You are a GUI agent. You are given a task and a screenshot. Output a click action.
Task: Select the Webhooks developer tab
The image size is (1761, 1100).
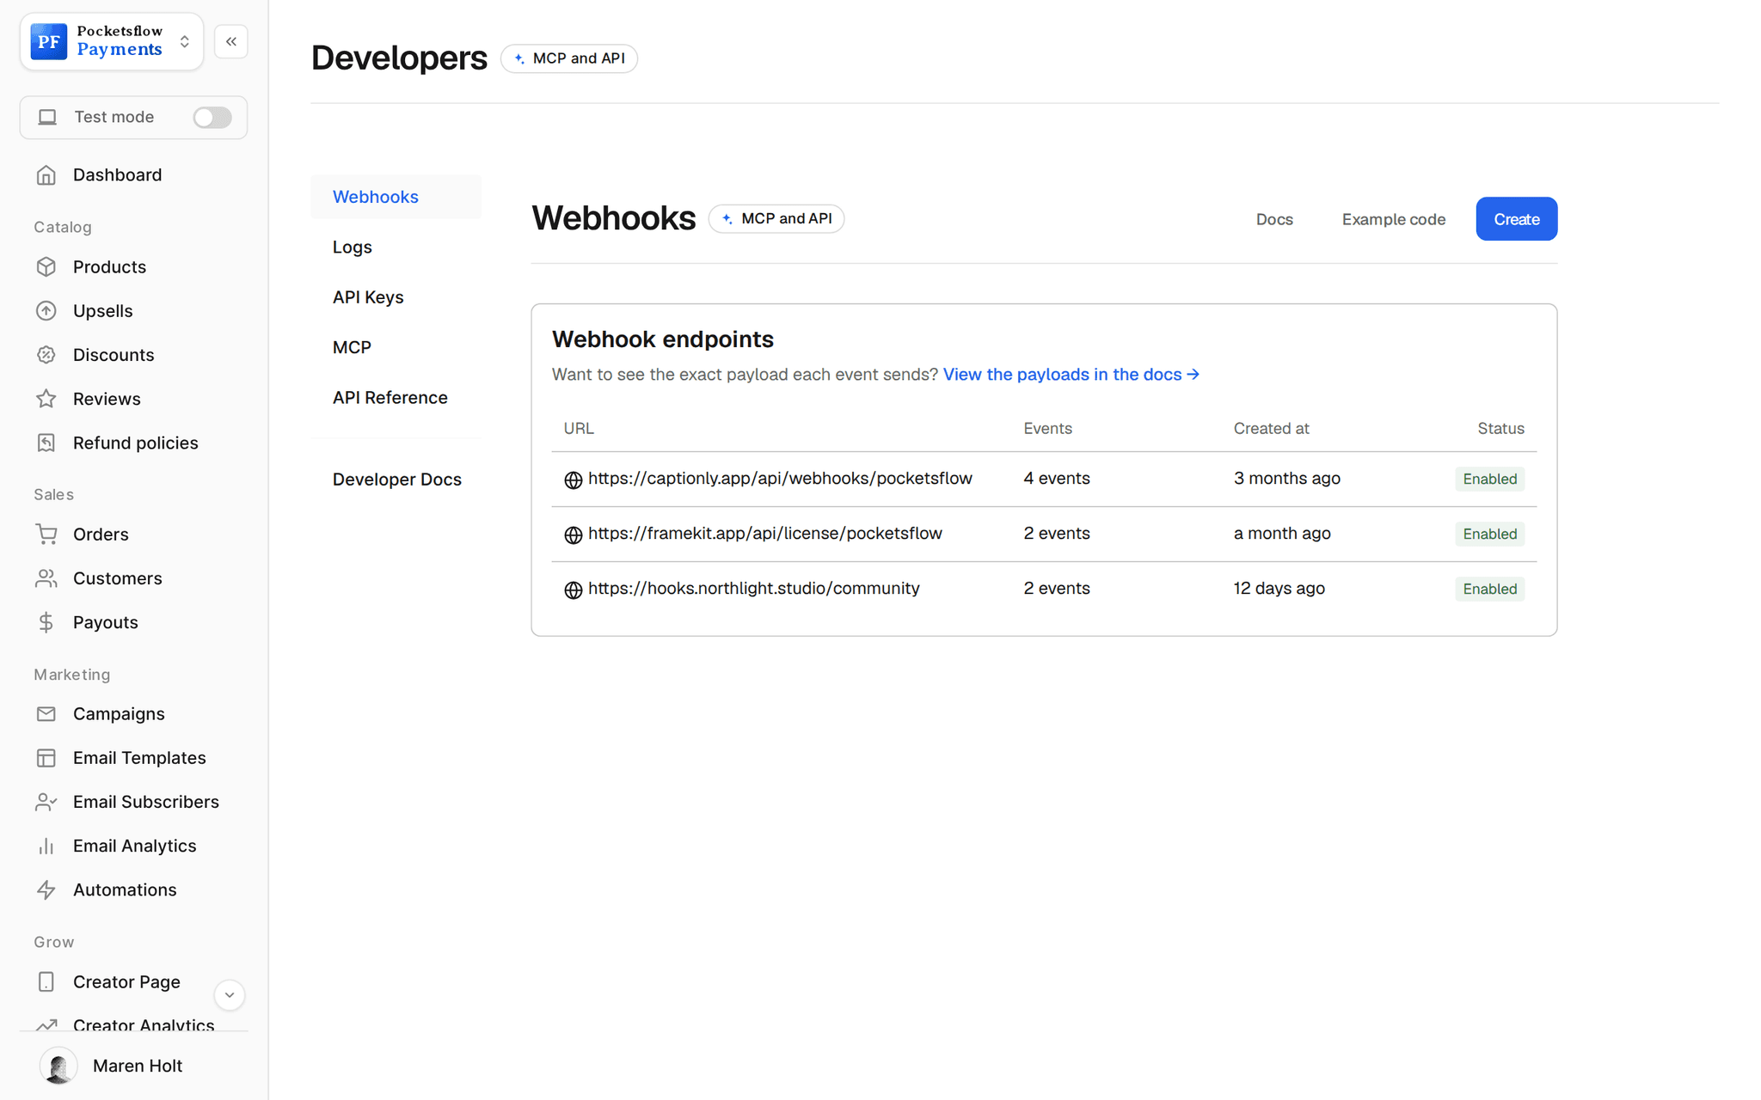(396, 197)
